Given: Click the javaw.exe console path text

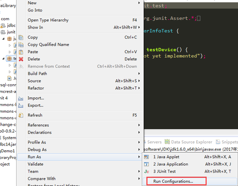Looking at the screenshot, I should [x=191, y=149].
